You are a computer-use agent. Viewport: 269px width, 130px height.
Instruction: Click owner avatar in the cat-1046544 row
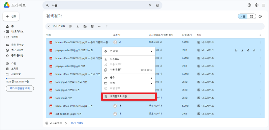115,114
